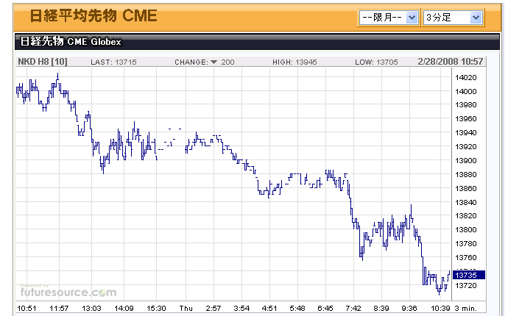This screenshot has width=508, height=316.
Task: Click the 5:48 time axis label
Action: point(297,308)
